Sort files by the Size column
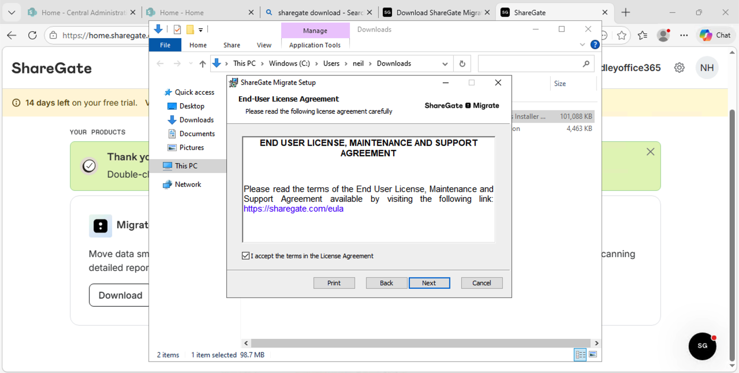This screenshot has height=373, width=739. pyautogui.click(x=560, y=84)
